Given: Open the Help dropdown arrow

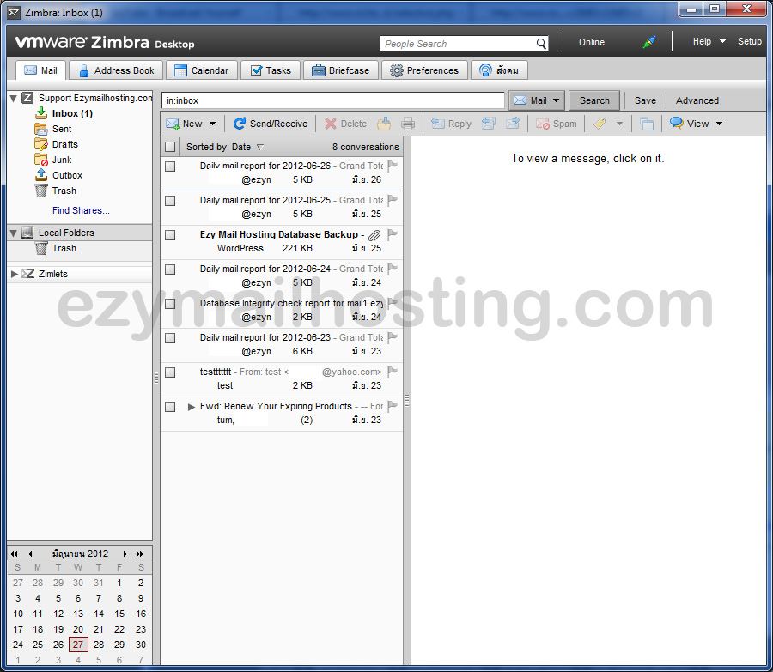Looking at the screenshot, I should click(722, 41).
